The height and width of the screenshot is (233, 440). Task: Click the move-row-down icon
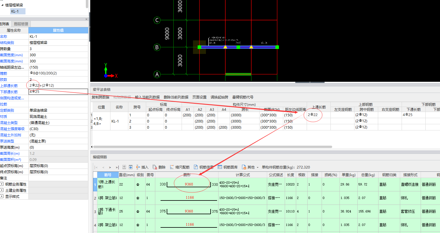pyautogui.click(x=131, y=167)
